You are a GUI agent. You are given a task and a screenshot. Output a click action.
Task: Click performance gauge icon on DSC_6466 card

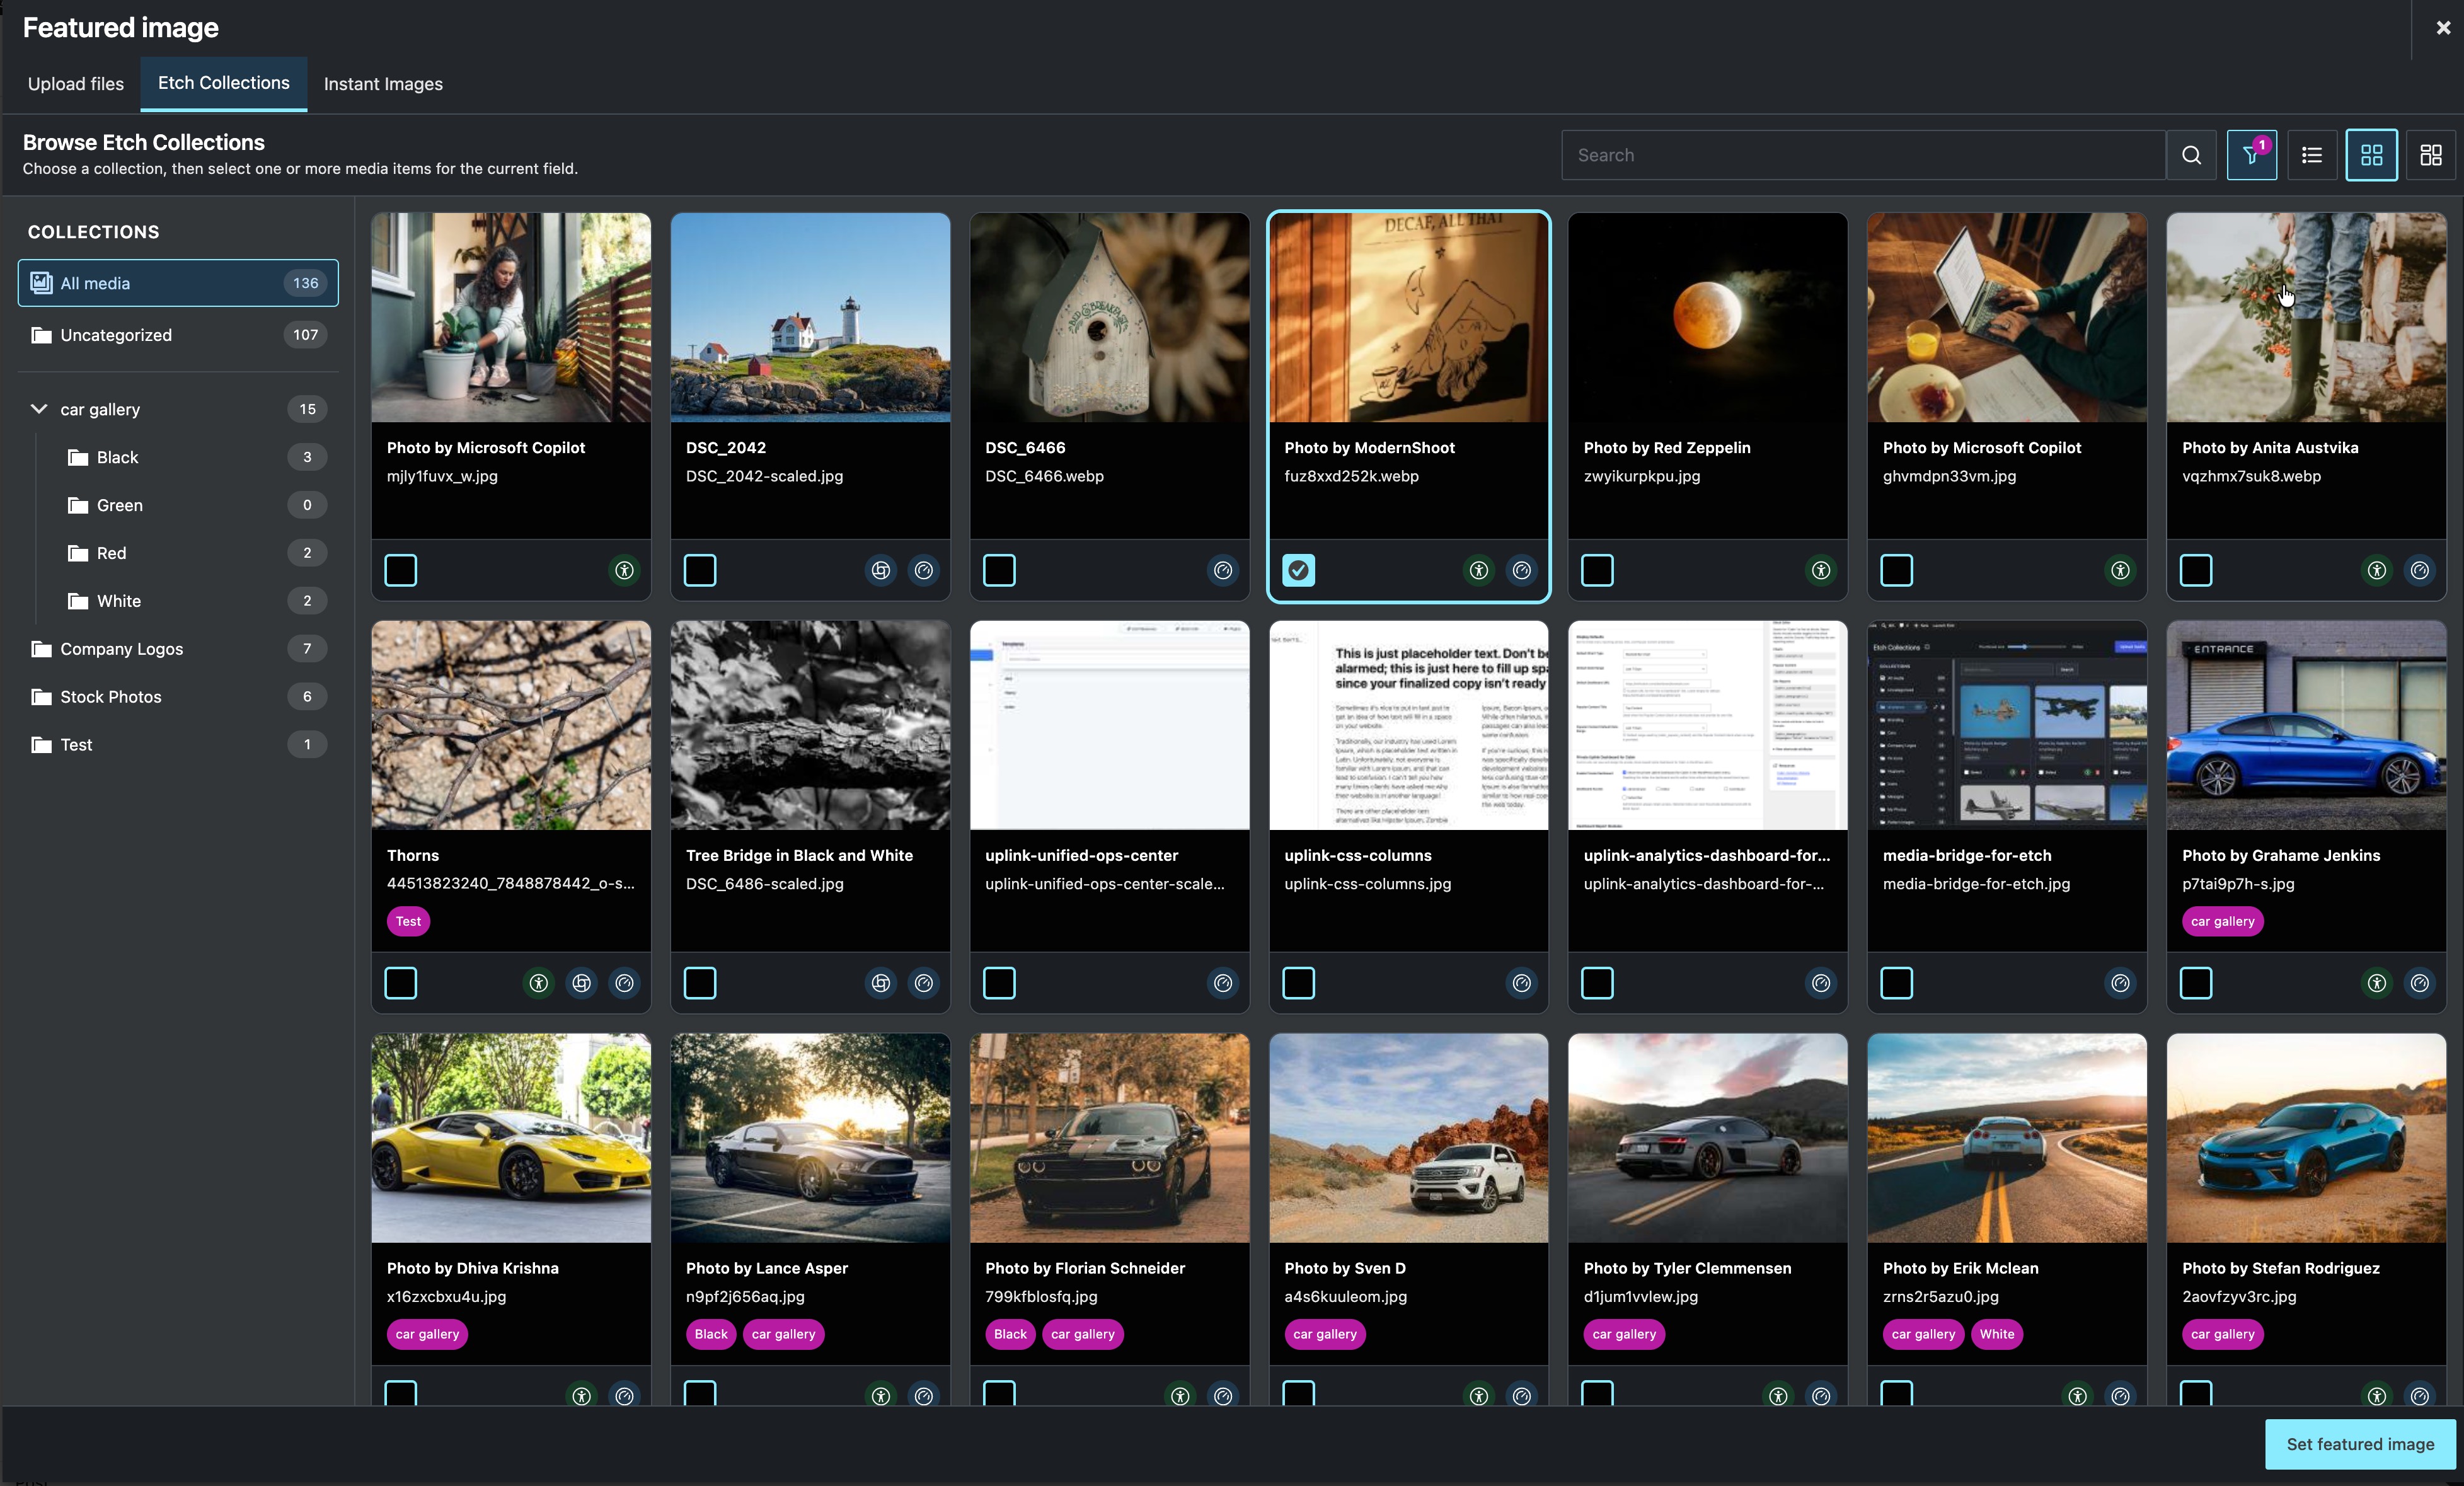click(x=1223, y=570)
